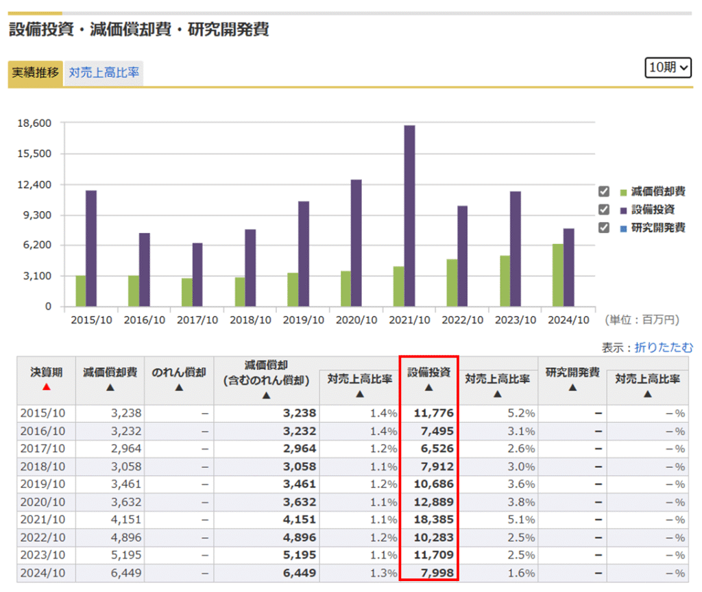Screen dimensions: 702x592
Task: Toggle the 設備投資 series checkbox
Action: pos(604,210)
